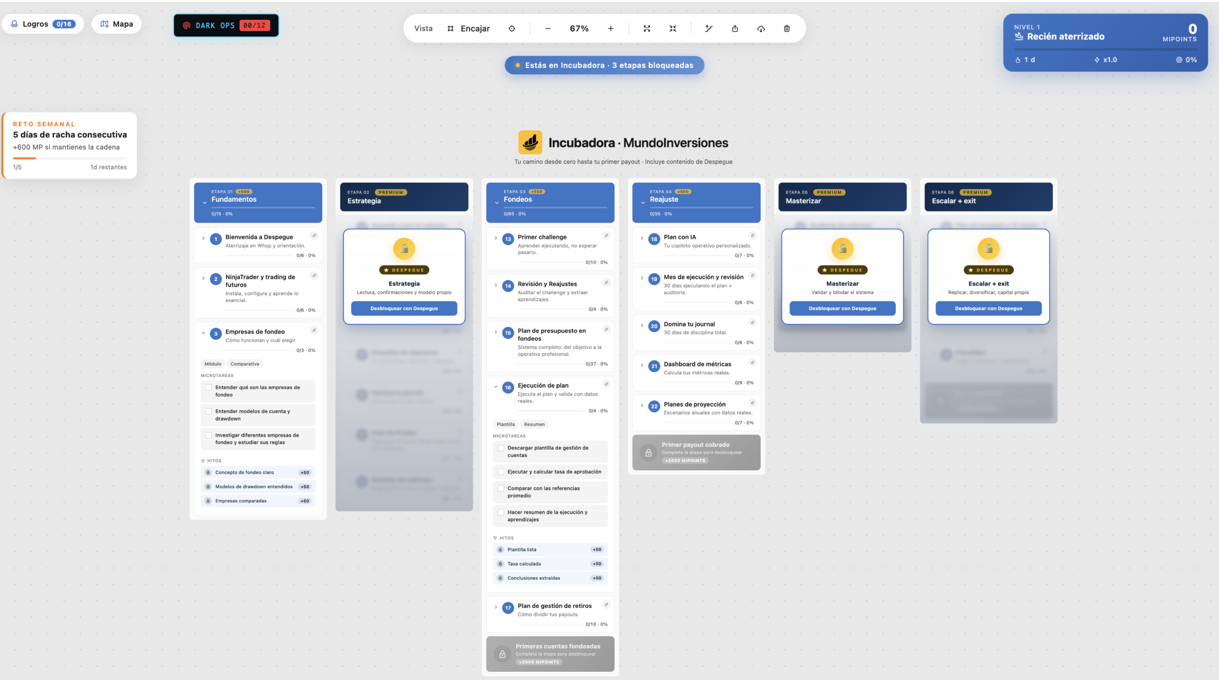
Task: Click the expand-all arrows icon
Action: coord(646,28)
